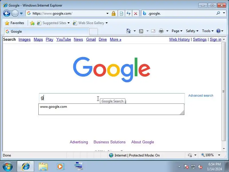Screen dimensions: 229x172
Task: Open the Drive link
Action: tap(103, 40)
